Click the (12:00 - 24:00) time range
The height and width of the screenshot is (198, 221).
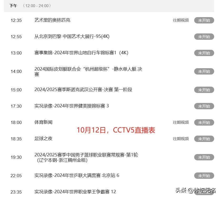click(x=37, y=6)
